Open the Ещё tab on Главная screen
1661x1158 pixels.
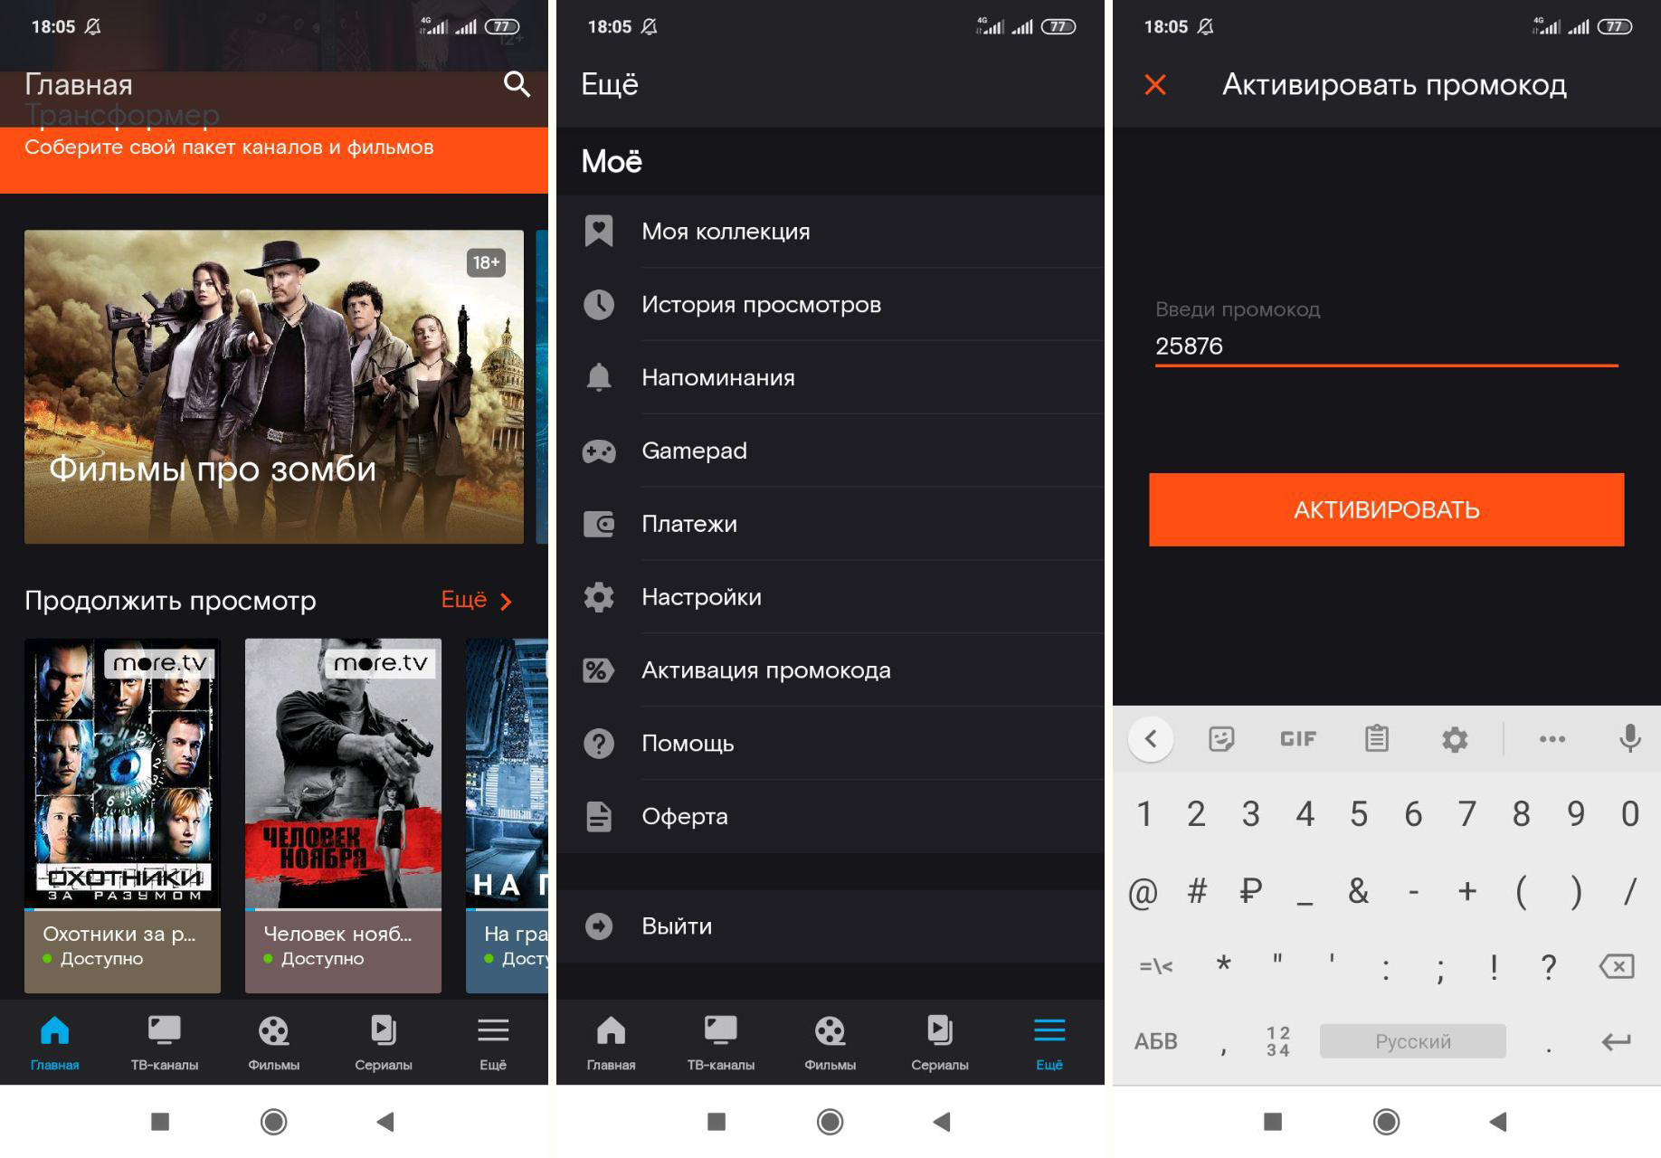pyautogui.click(x=493, y=1043)
